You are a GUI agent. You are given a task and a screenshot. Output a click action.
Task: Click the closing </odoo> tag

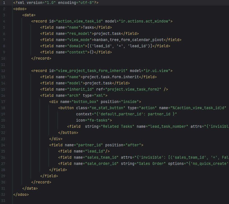21,195
